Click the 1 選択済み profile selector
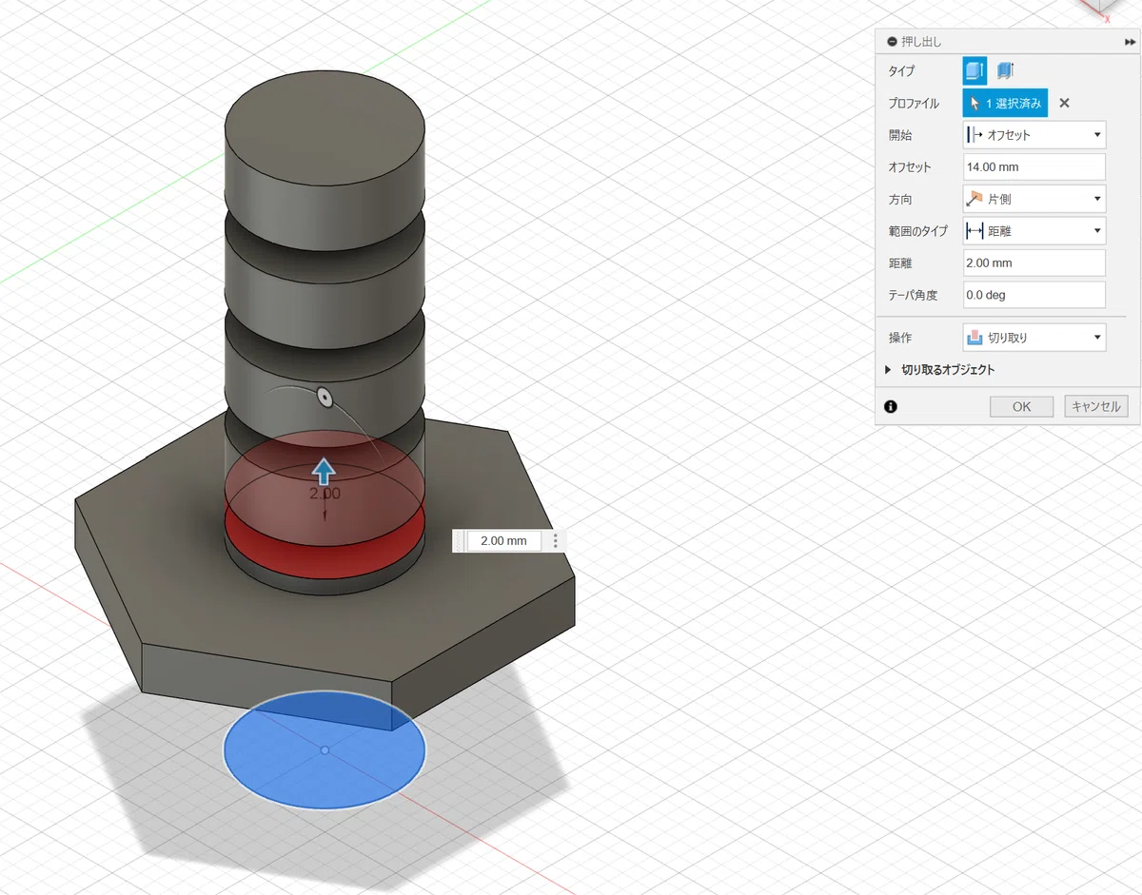The width and height of the screenshot is (1142, 895). (x=1005, y=103)
